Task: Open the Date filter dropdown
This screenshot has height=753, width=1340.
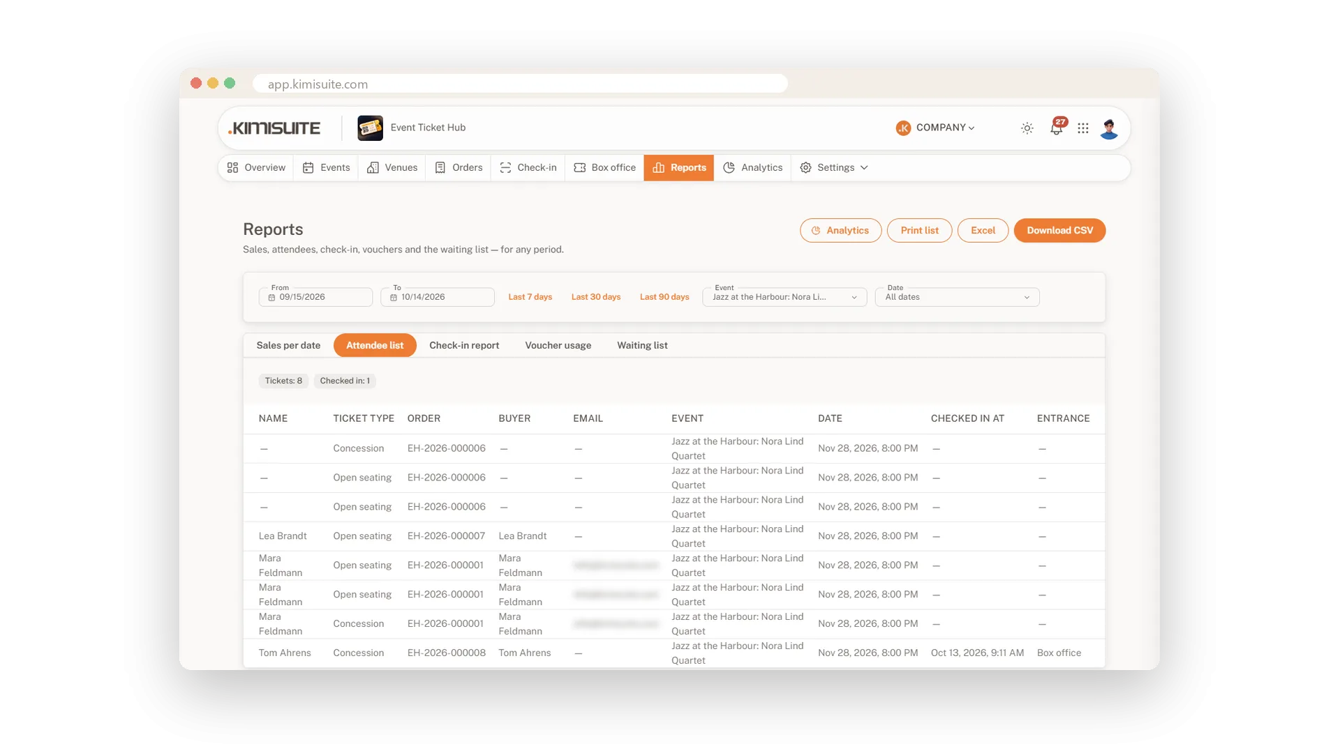Action: pyautogui.click(x=957, y=297)
